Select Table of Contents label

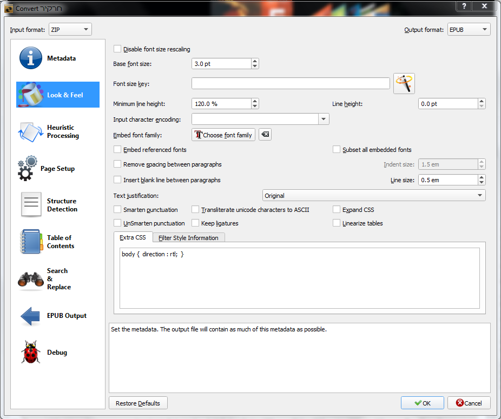click(x=61, y=242)
